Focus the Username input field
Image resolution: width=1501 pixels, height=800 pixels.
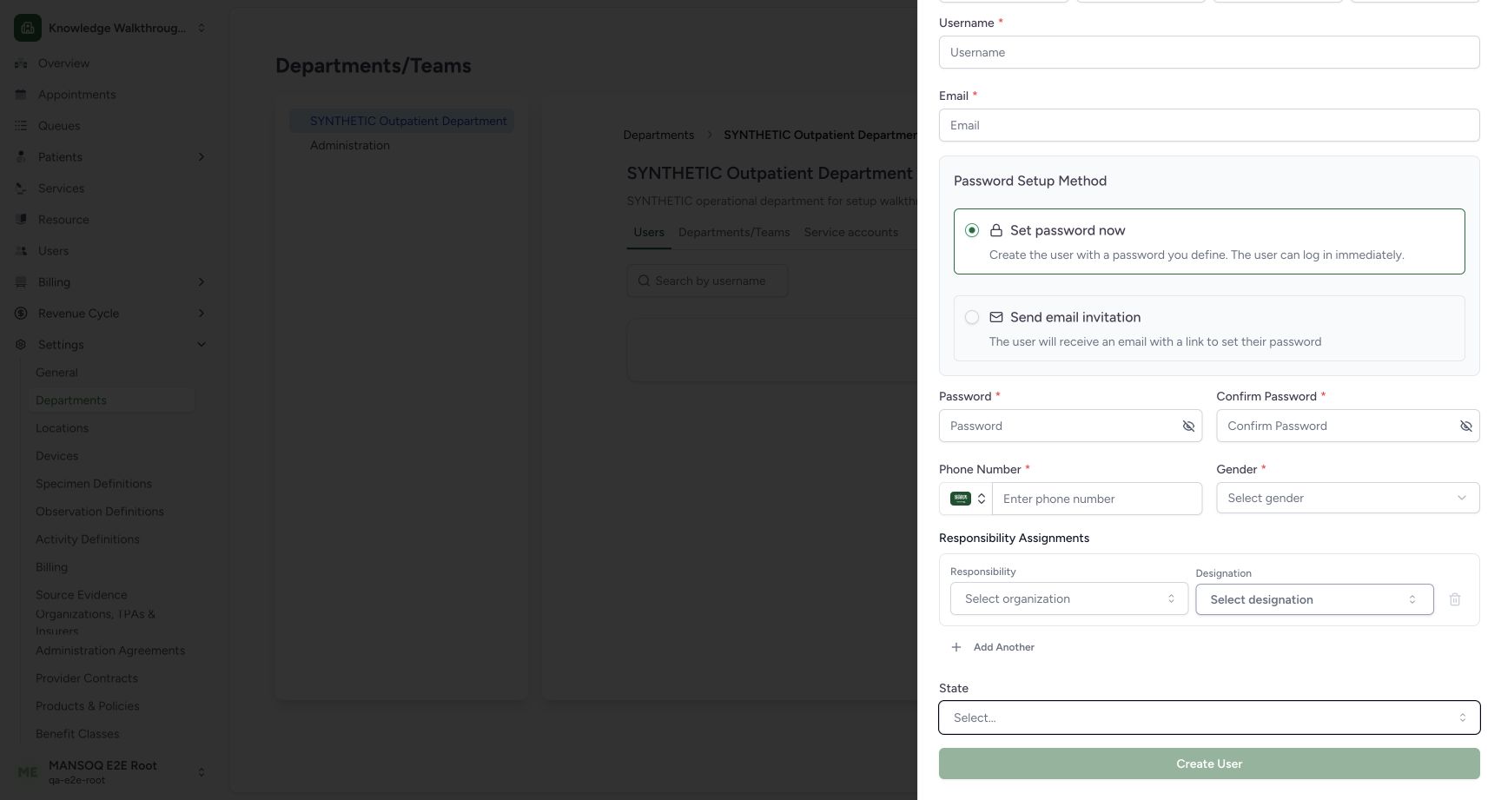(x=1209, y=52)
